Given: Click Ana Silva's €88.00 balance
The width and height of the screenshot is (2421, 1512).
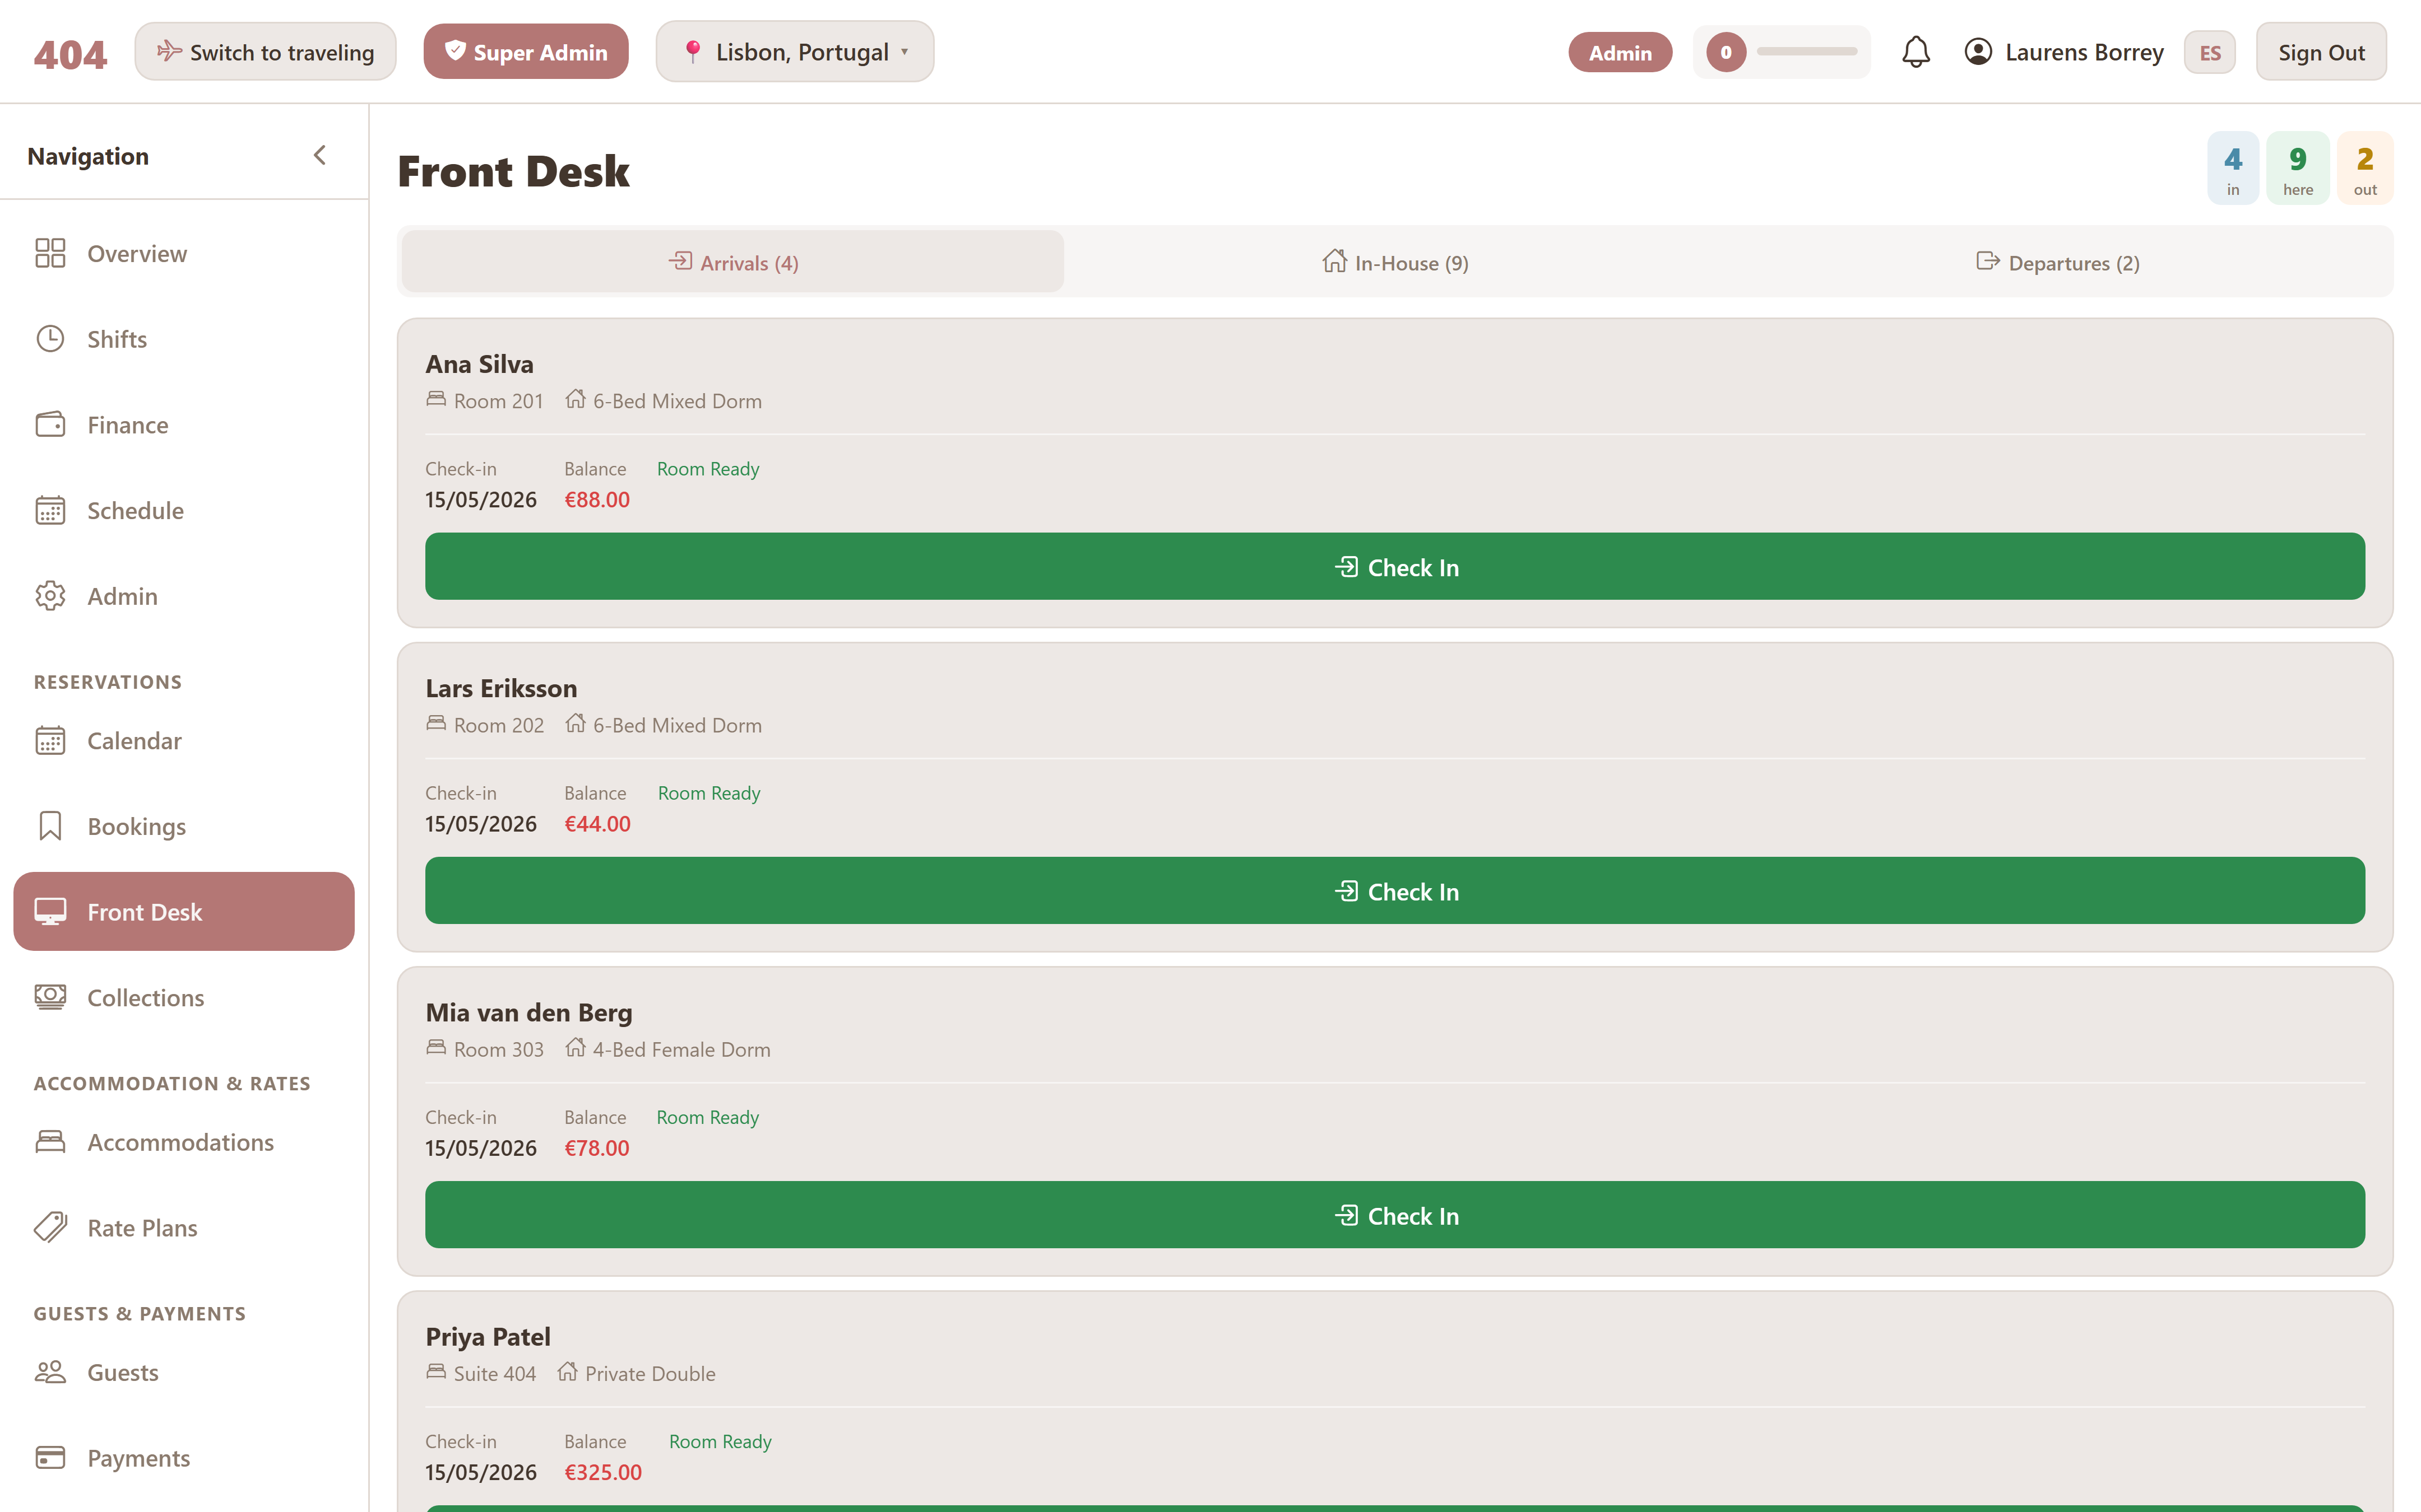Looking at the screenshot, I should point(597,499).
